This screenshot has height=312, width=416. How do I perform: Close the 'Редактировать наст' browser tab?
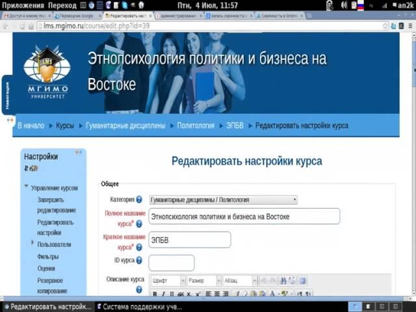click(150, 16)
